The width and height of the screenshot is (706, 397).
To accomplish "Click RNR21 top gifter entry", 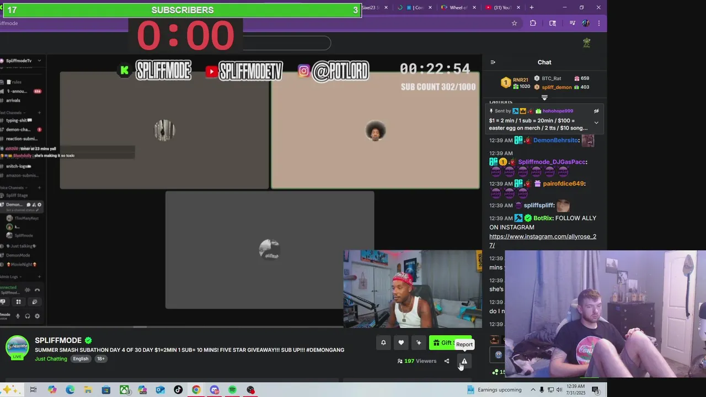I will point(515,83).
